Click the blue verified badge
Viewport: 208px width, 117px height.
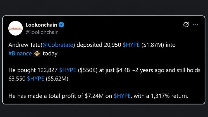click(61, 25)
